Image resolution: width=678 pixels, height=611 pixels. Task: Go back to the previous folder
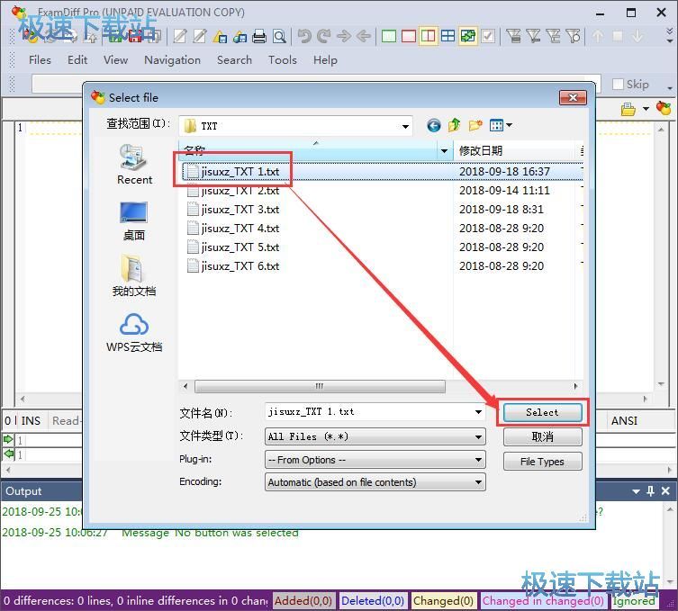pos(434,126)
